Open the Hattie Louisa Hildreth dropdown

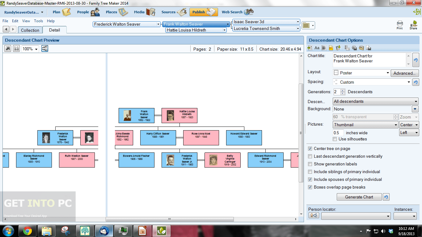pos(196,30)
